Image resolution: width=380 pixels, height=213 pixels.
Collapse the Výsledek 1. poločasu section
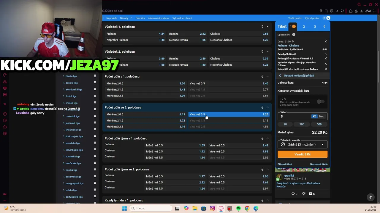[x=267, y=27]
